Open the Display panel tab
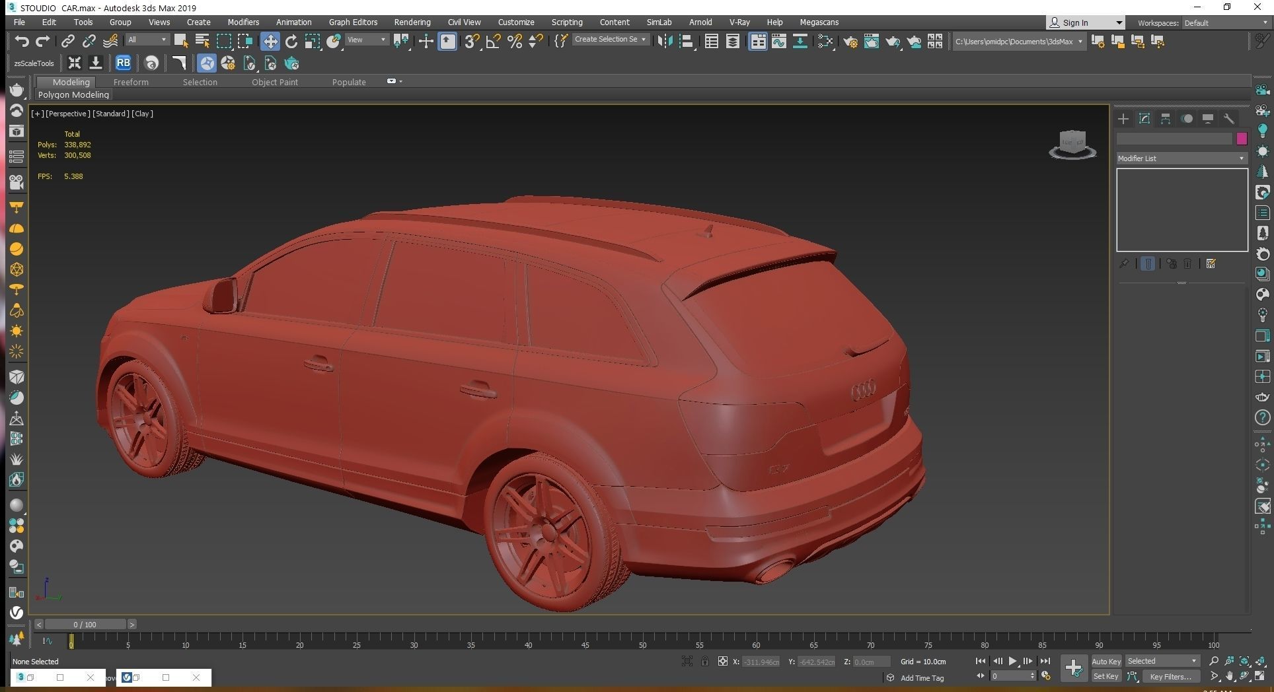 [x=1208, y=119]
